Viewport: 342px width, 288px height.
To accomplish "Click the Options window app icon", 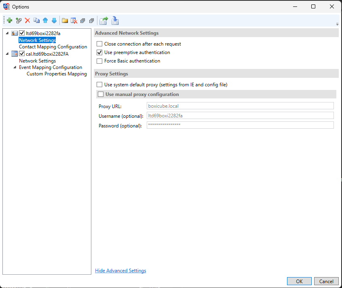I will pyautogui.click(x=6, y=6).
